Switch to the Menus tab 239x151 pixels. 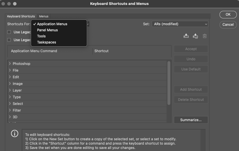(44, 17)
